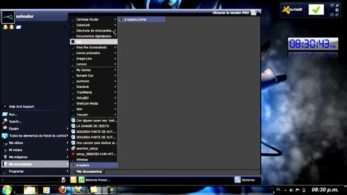Open Documentos digitalizados folder
347x195 pixels.
tap(94, 36)
